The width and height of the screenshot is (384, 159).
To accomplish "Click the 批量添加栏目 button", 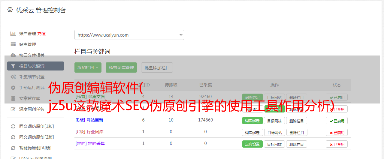I will point(157,67).
